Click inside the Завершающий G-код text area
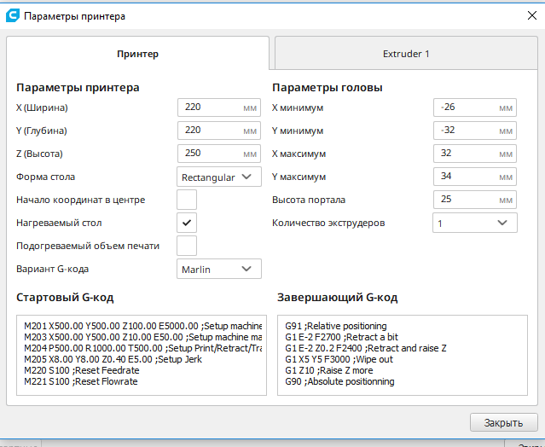Viewport: 545px width, 447px height. tap(403, 355)
